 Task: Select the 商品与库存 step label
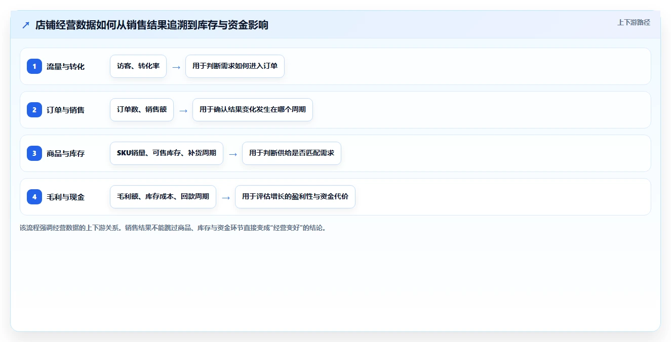65,154
